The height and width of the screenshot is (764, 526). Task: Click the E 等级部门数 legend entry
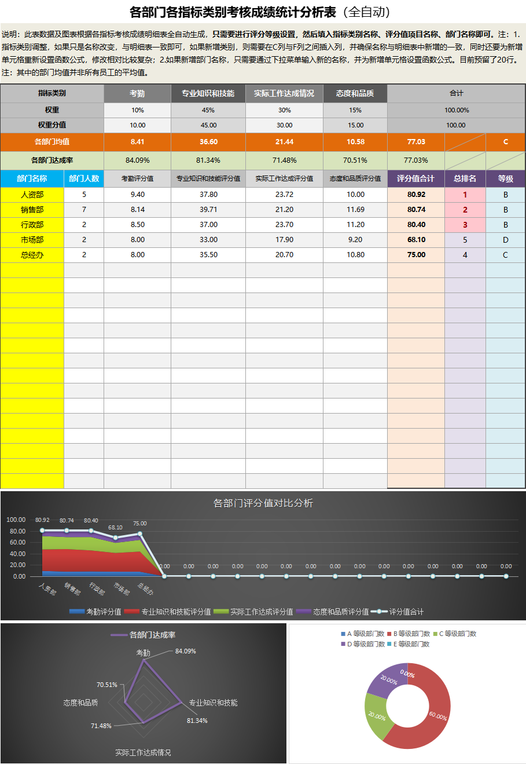coord(408,644)
